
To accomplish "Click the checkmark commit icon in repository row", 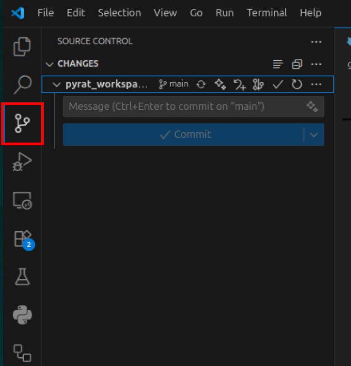I will 278,85.
